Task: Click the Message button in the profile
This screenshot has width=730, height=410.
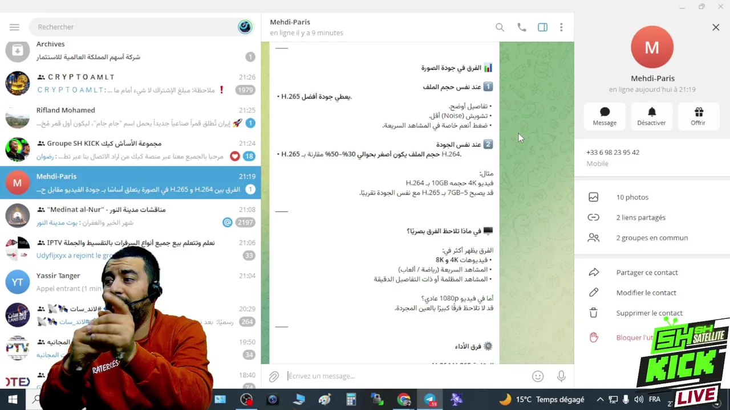Action: click(605, 116)
